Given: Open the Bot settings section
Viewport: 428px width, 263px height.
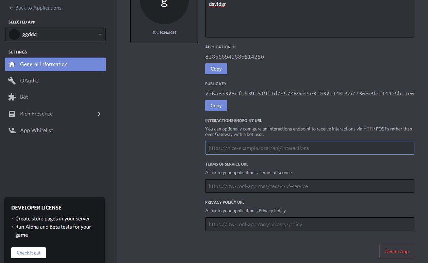Looking at the screenshot, I should [x=24, y=97].
